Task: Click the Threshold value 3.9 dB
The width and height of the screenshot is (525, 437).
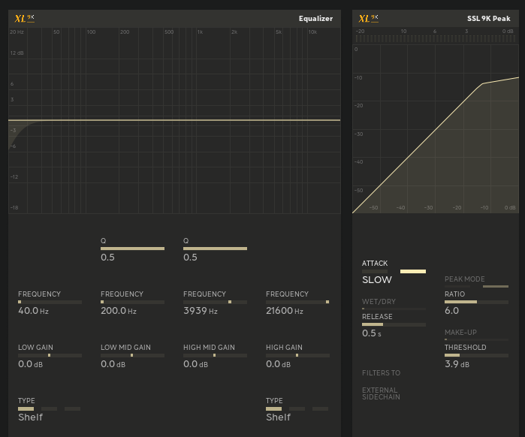Action: [x=457, y=364]
